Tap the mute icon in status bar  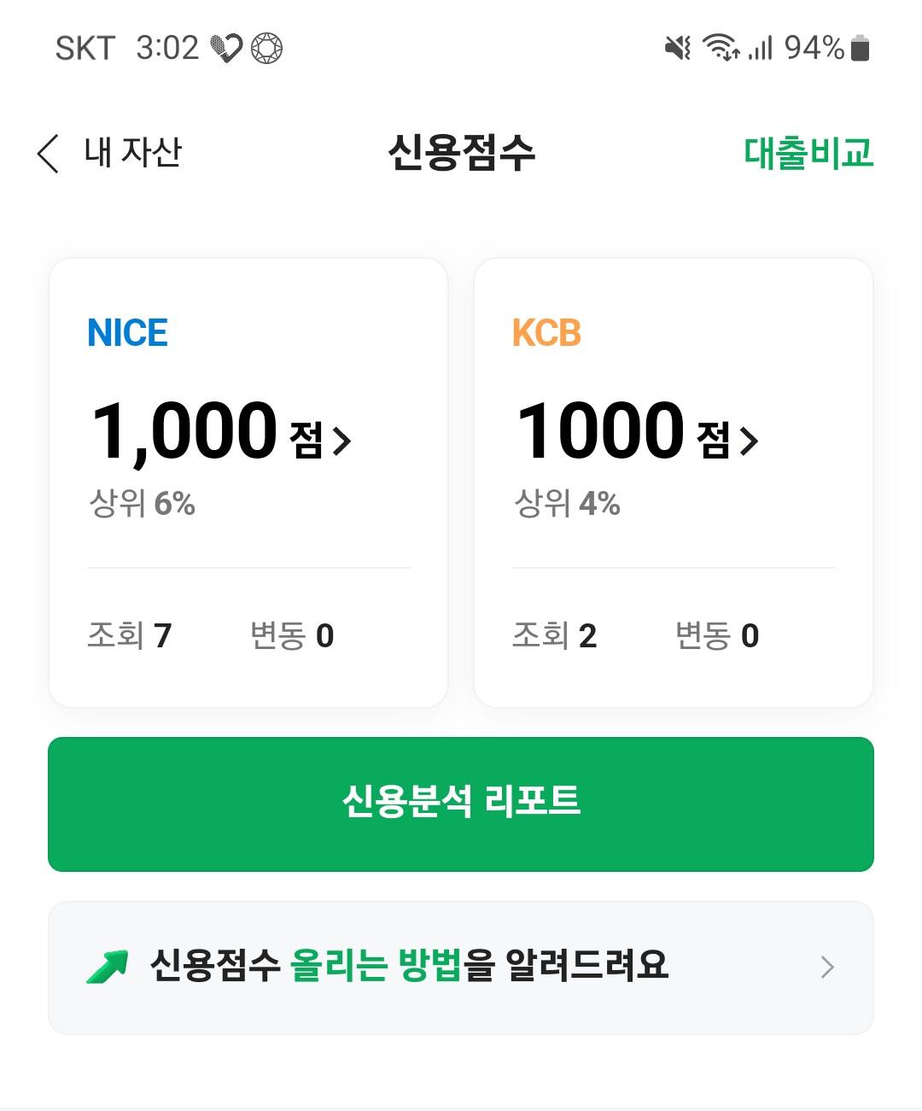(677, 48)
